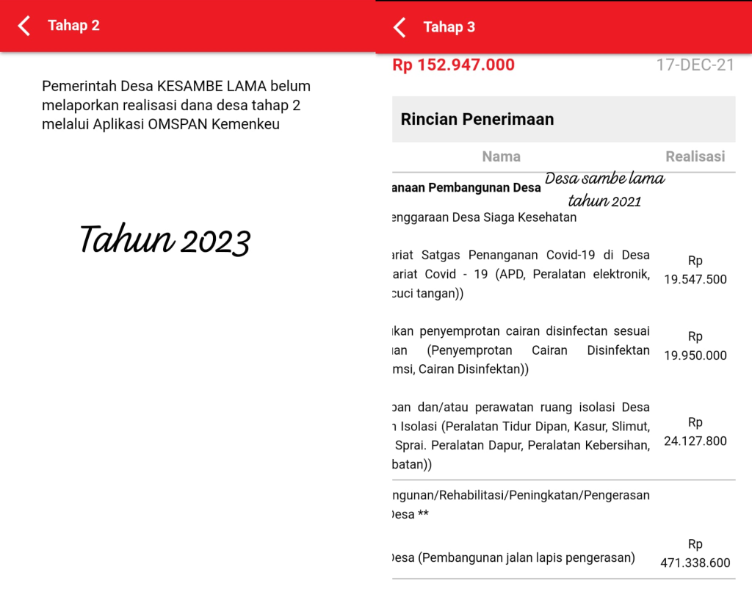Viewport: 752px width, 589px height.
Task: Click the 17-DEC-21 date label
Action: [695, 65]
